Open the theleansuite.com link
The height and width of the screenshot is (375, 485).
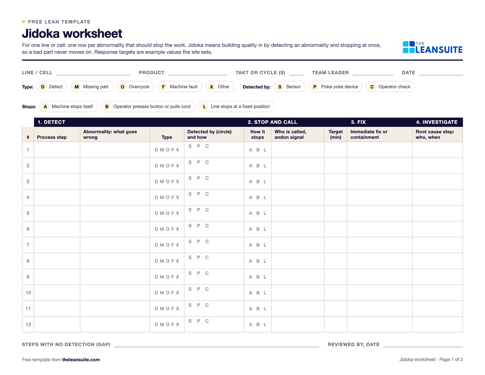[81, 360]
